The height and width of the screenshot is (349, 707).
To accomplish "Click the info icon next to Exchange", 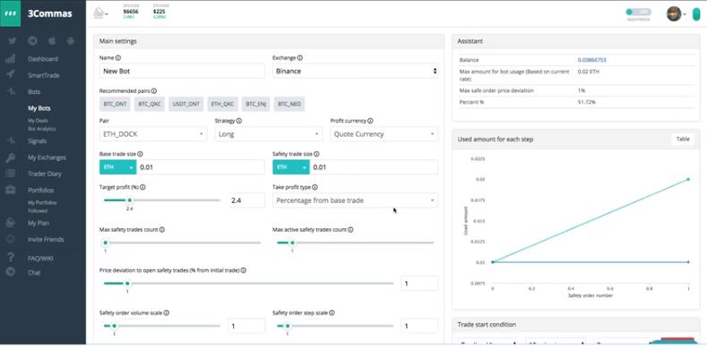I will 300,58.
